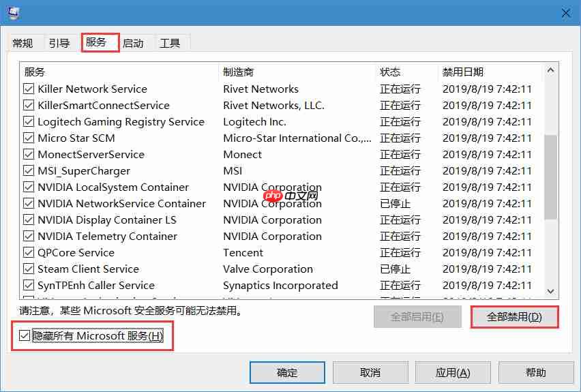Toggle KillerSmartConnectService checkbox
This screenshot has height=392, width=581.
29,105
